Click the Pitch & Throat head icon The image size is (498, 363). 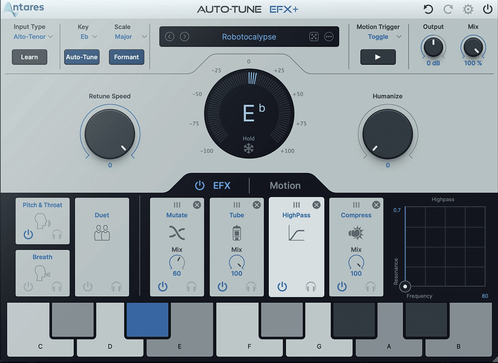click(42, 221)
